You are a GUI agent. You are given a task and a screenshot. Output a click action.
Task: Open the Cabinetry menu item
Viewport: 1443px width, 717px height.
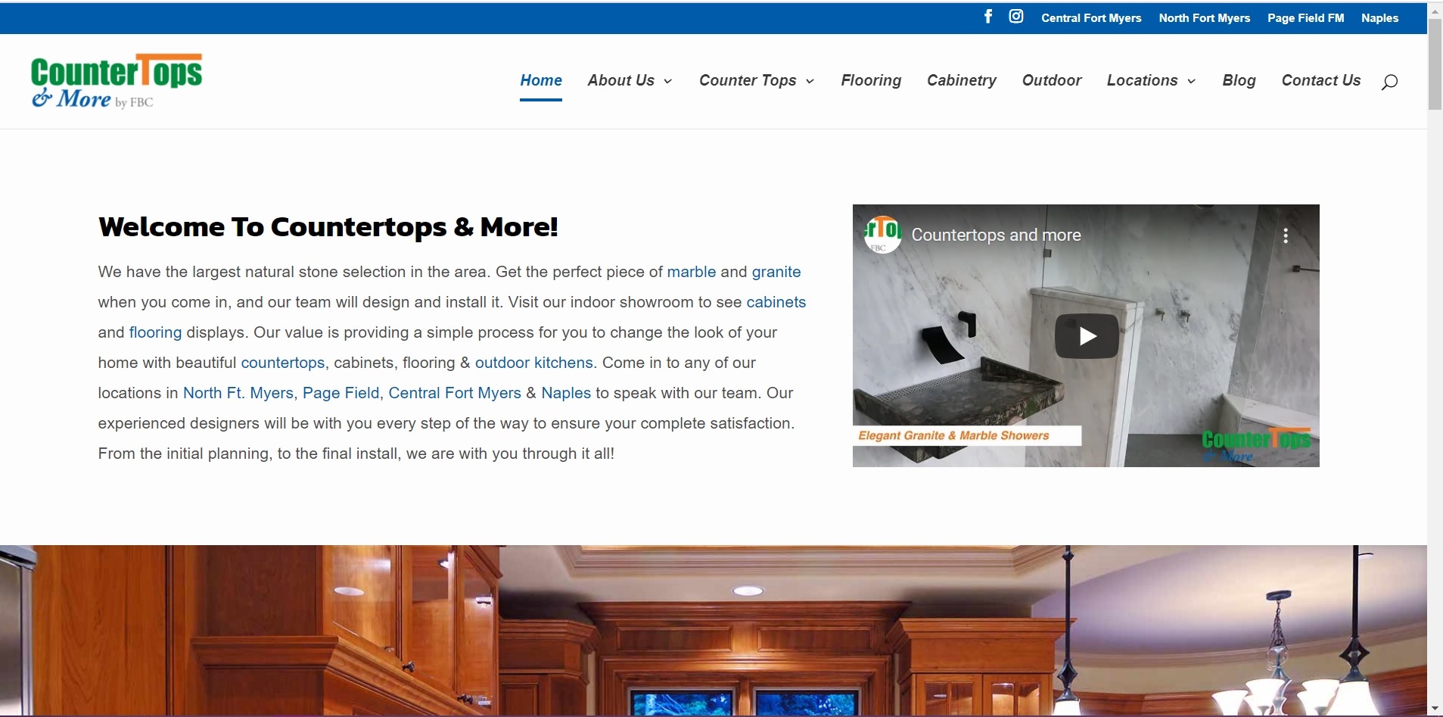point(961,80)
